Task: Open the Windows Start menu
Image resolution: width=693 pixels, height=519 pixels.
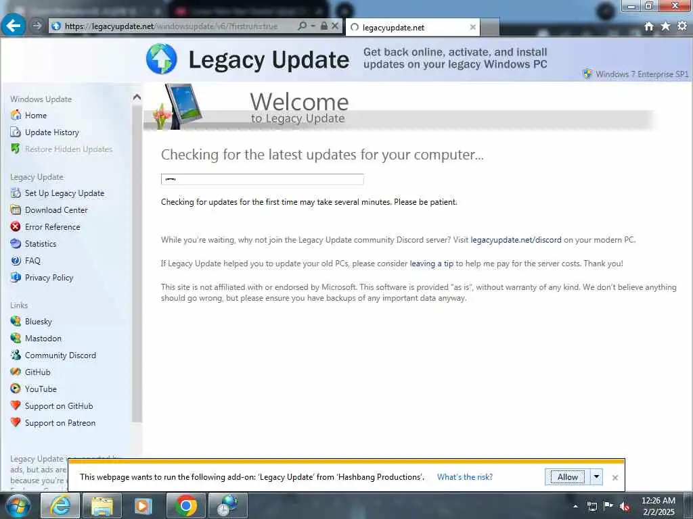Action: coord(18,505)
